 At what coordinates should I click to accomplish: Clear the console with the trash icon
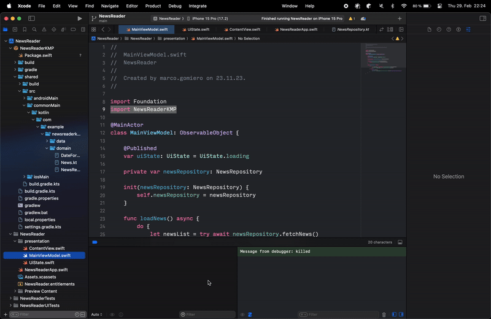pos(384,315)
